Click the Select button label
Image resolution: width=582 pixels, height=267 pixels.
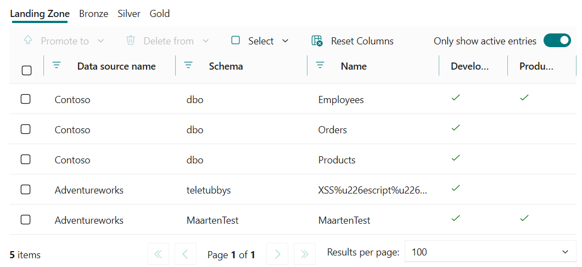[x=261, y=41]
